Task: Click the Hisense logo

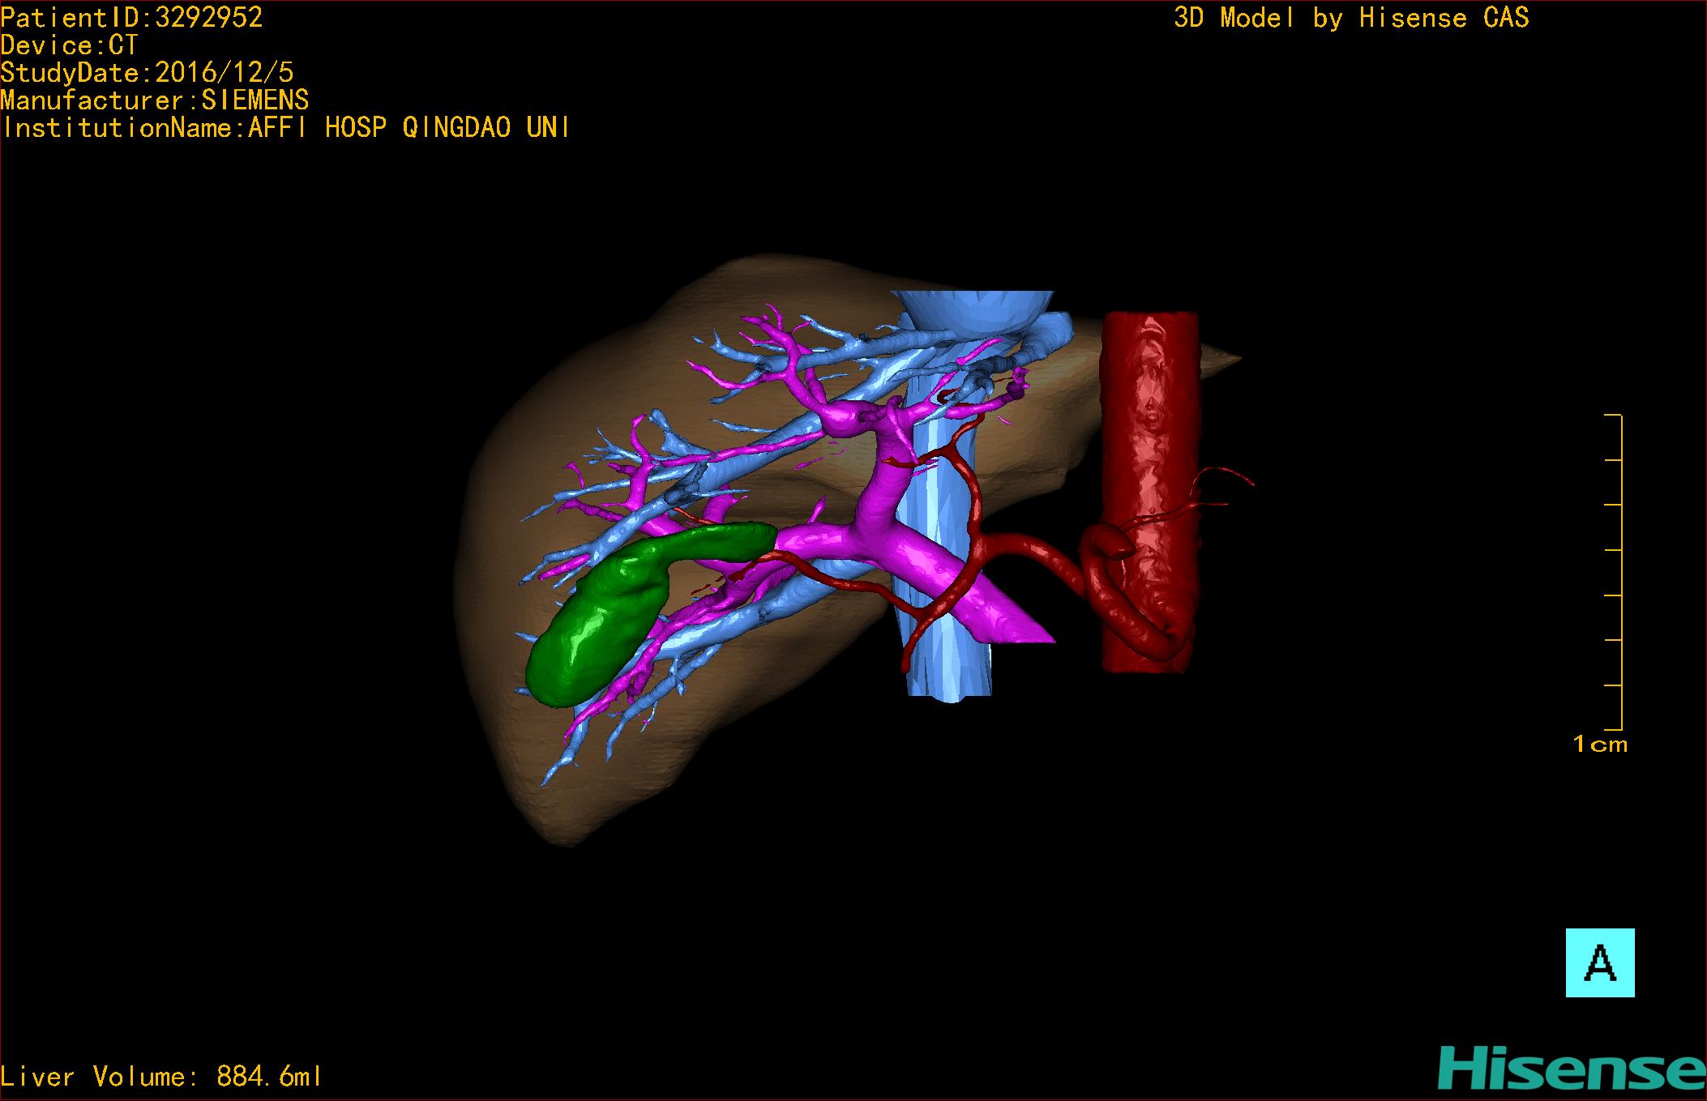Action: point(1571,1069)
